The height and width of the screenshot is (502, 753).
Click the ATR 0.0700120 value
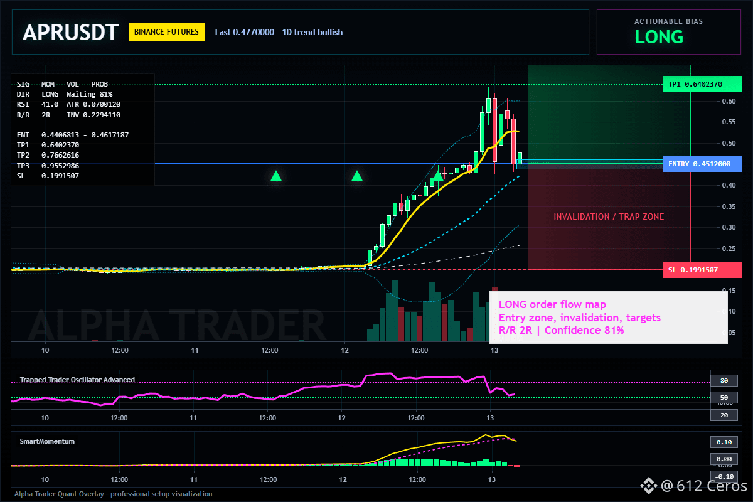(x=93, y=104)
